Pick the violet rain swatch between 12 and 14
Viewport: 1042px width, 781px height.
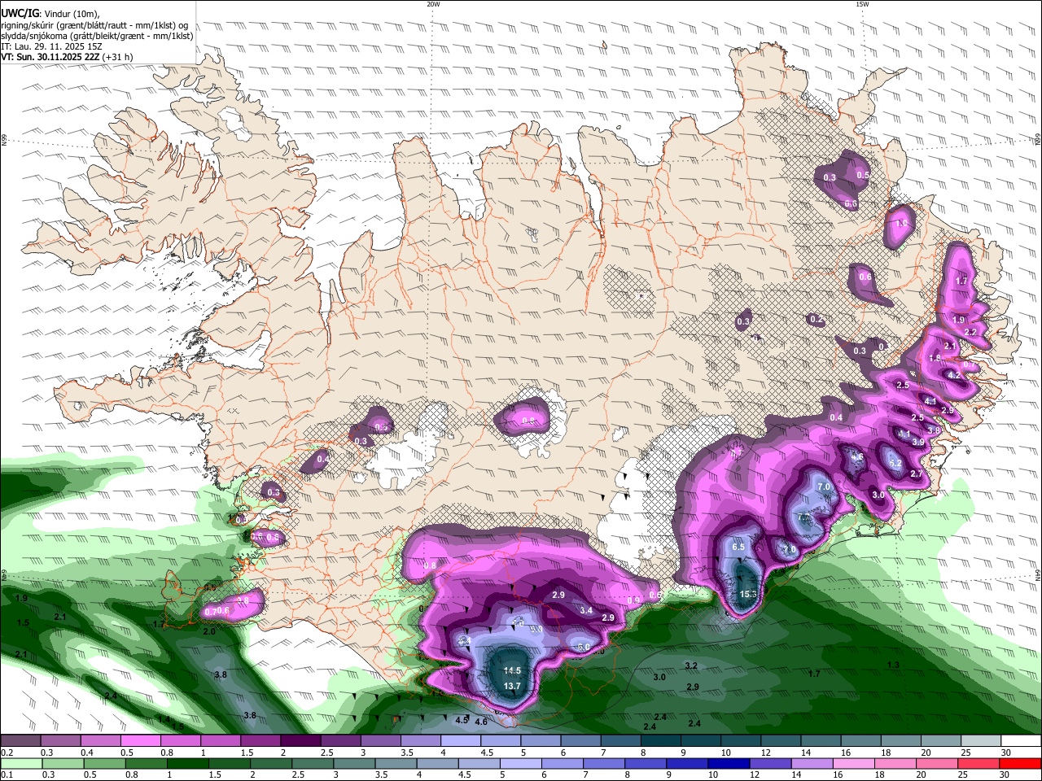click(x=773, y=764)
